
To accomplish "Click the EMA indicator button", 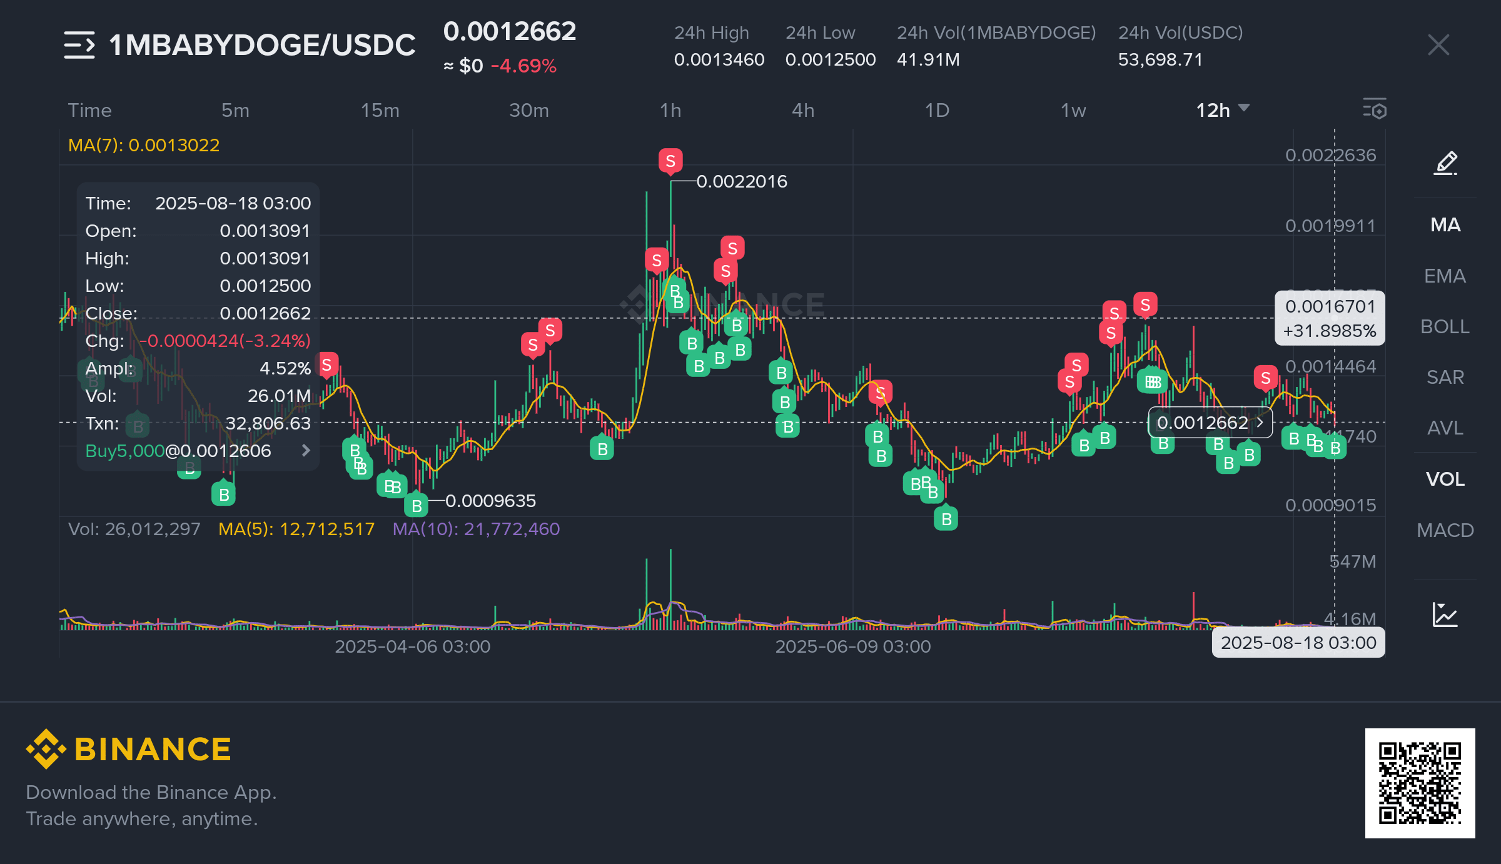I will (1445, 276).
